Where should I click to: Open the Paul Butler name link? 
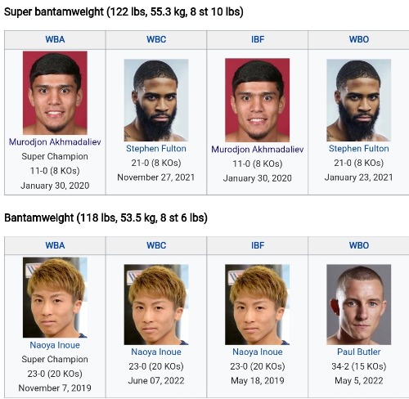(x=359, y=352)
